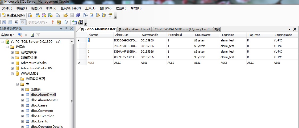Open the Template Explorer icon

104,15
